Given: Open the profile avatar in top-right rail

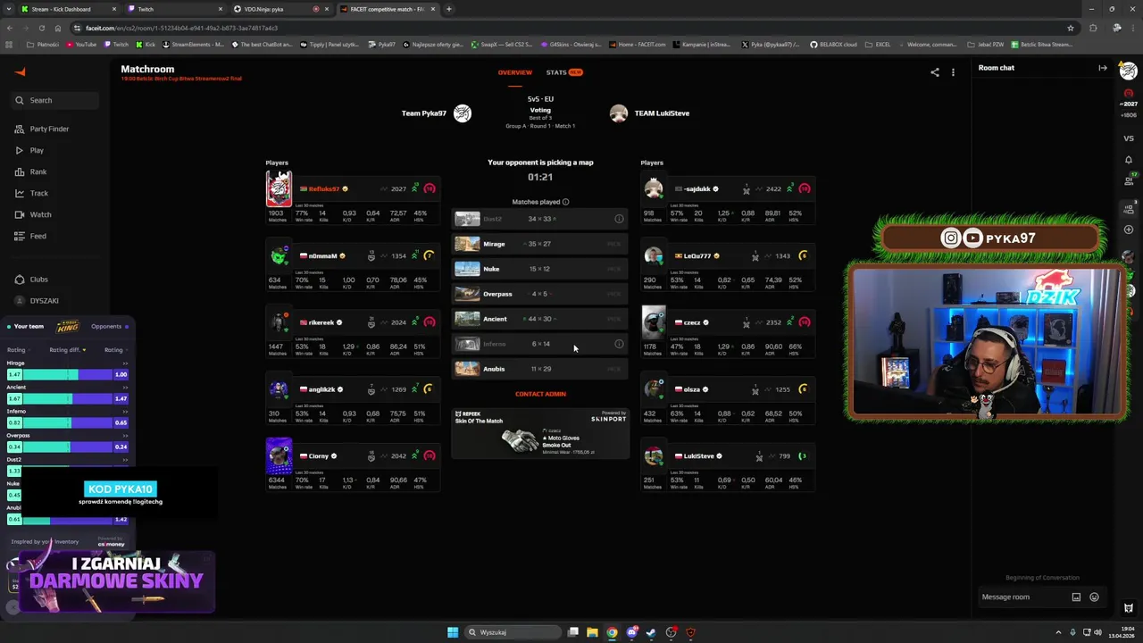Looking at the screenshot, I should coord(1128,71).
